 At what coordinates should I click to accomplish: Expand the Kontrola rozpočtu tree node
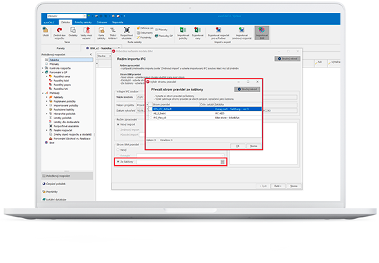pos(43,68)
